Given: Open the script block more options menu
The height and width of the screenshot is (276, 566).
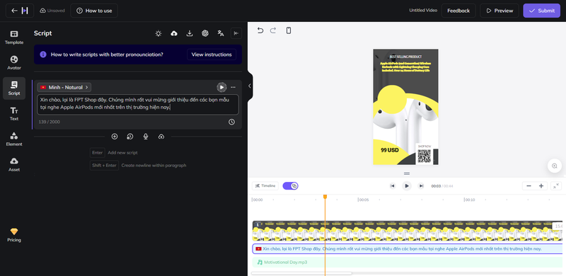Looking at the screenshot, I should [233, 87].
